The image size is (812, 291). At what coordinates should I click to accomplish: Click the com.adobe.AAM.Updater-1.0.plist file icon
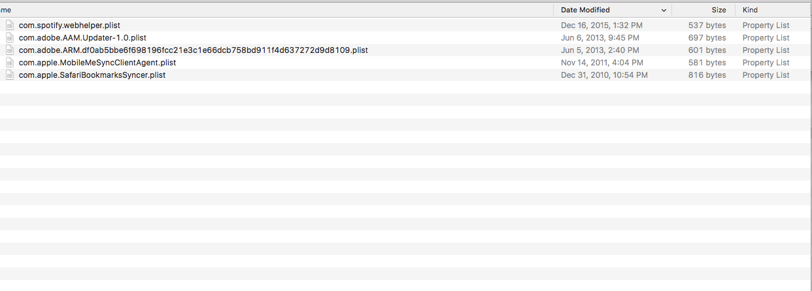(10, 37)
